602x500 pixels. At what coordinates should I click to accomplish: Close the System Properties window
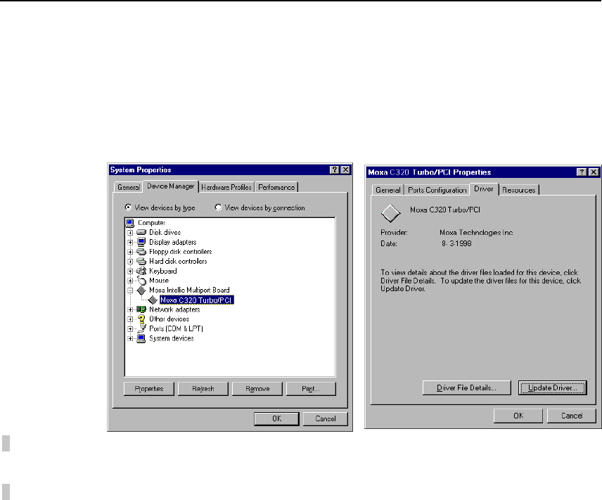point(345,169)
